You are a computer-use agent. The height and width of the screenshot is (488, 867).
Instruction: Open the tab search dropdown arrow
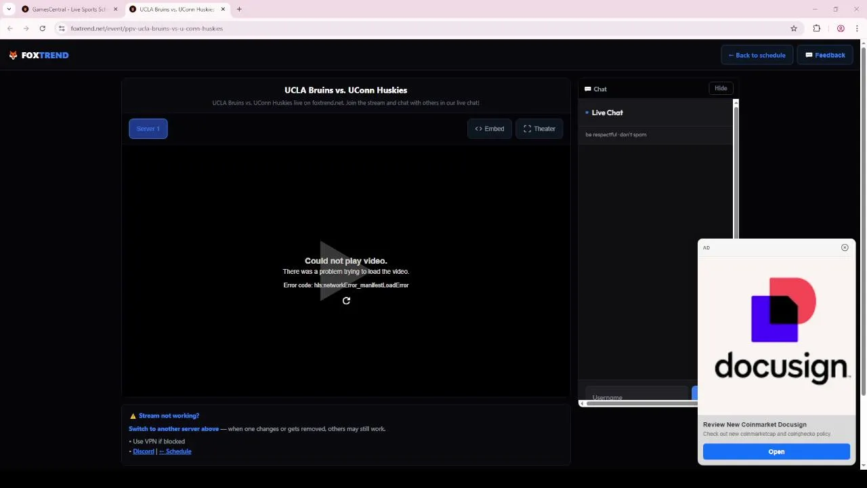[x=9, y=9]
